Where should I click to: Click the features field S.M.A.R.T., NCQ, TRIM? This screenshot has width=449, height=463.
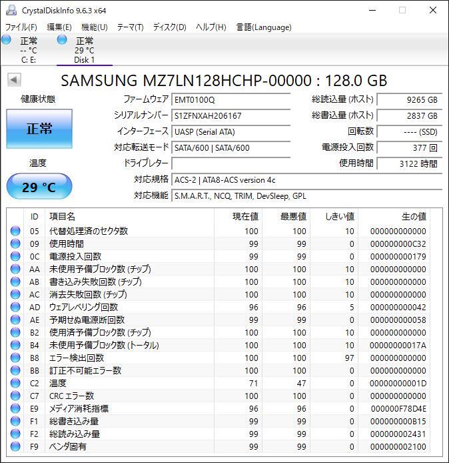306,195
